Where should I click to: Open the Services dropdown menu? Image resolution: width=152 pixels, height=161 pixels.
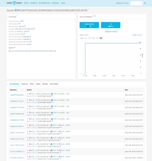tap(56, 3)
